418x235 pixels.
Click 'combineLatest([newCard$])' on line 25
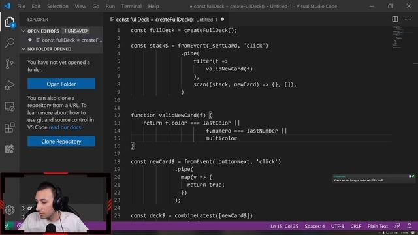214,215
